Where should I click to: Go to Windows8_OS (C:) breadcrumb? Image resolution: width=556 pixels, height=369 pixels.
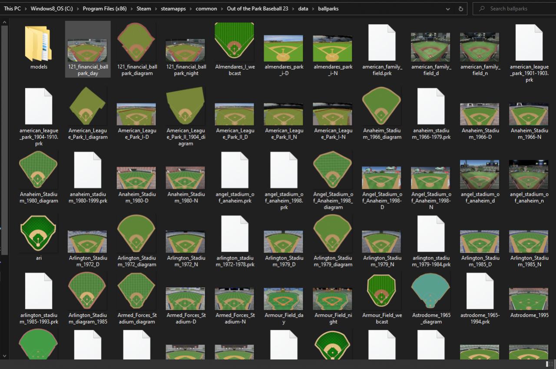[x=52, y=9]
